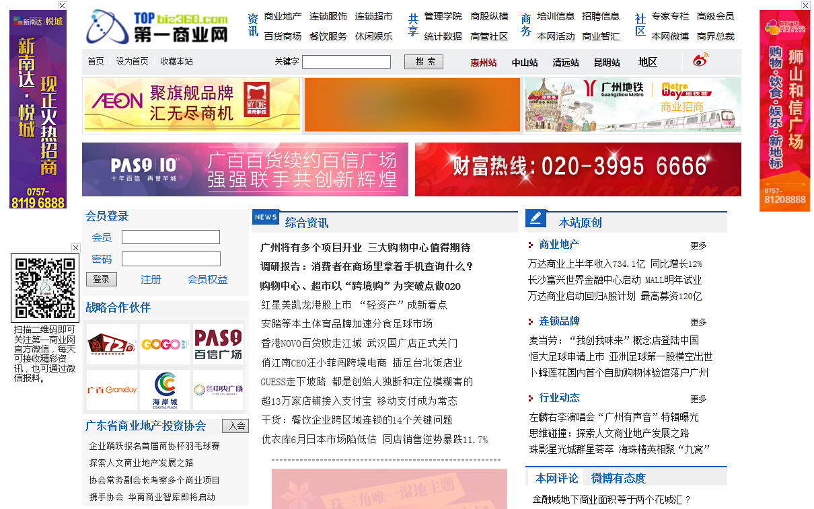
Task: Show 更多 for the 行业动态 section
Action: 699,399
